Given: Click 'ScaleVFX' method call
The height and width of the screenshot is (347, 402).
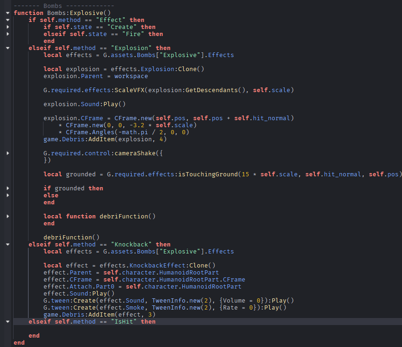Looking at the screenshot, I should [129, 90].
